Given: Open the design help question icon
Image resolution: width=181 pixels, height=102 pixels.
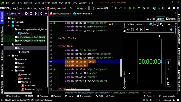Looking at the screenshot, I should (171, 29).
